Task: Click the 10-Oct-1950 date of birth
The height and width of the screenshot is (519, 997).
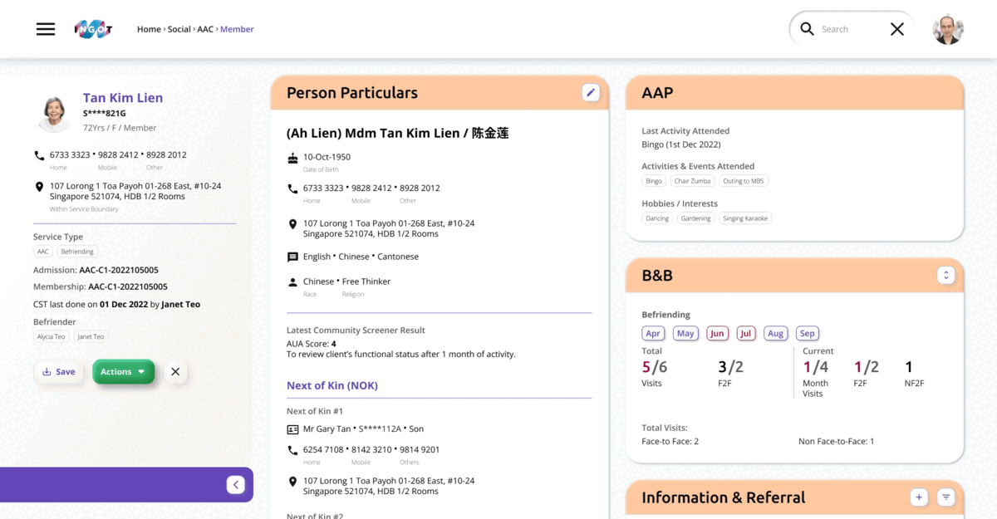Action: click(327, 157)
